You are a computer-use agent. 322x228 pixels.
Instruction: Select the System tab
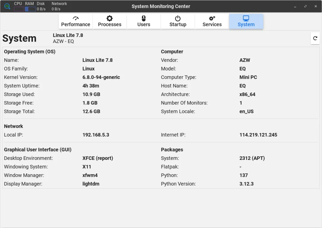[246, 22]
